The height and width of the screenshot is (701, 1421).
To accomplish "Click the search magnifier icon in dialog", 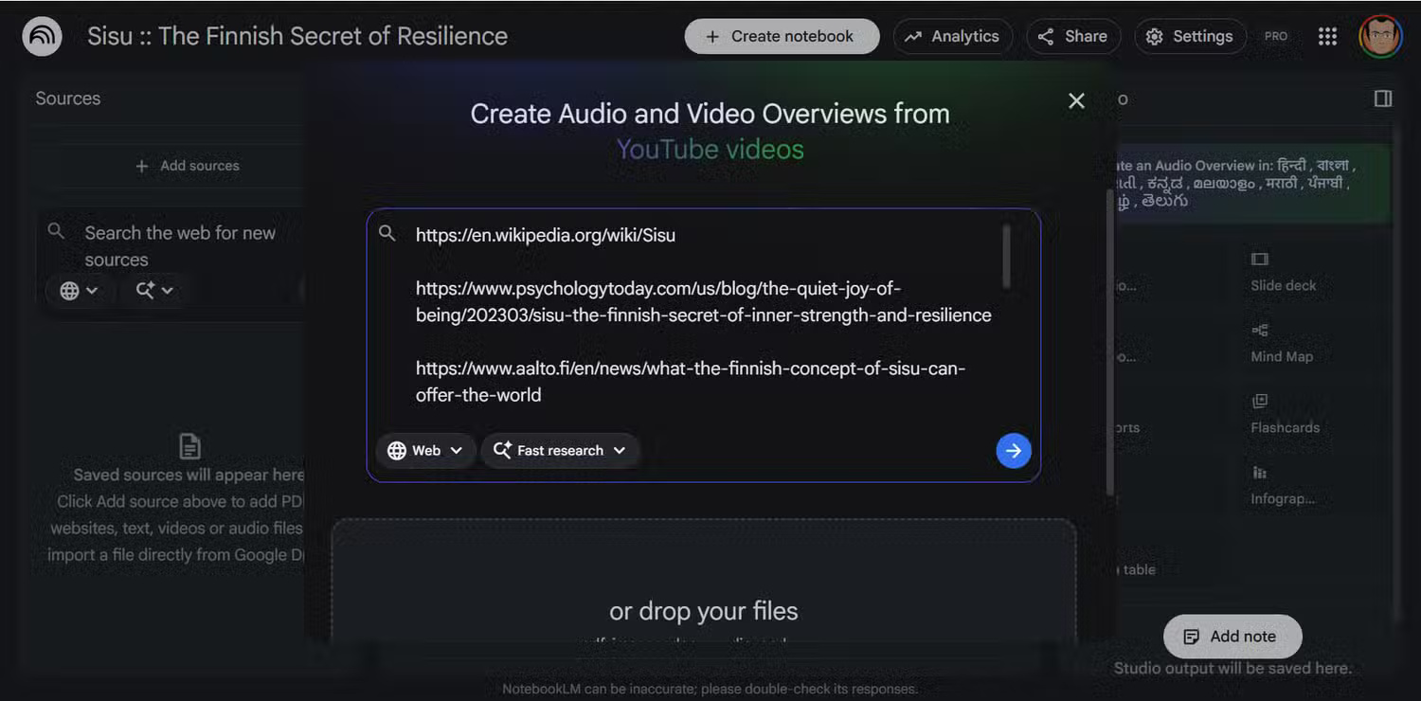I will (x=387, y=233).
